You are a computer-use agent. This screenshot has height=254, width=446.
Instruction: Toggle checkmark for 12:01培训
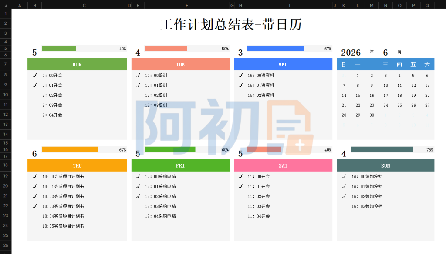(138, 86)
